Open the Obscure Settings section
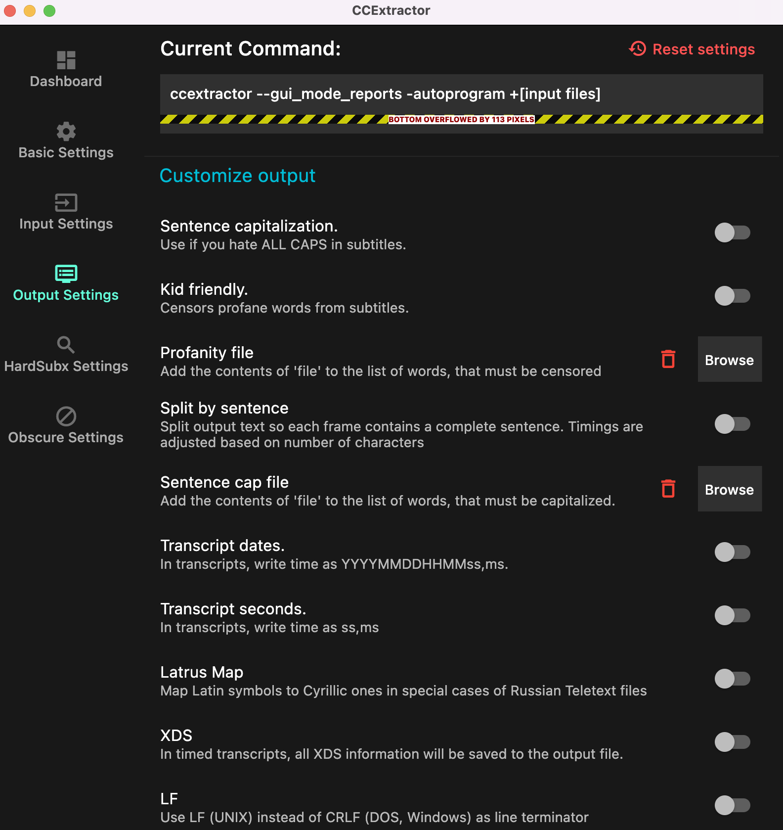 tap(66, 437)
